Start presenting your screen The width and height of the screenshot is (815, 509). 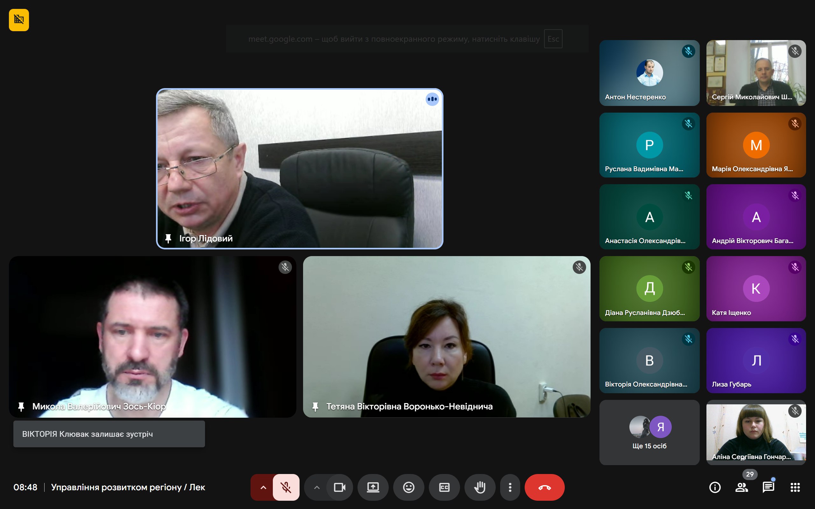point(373,487)
